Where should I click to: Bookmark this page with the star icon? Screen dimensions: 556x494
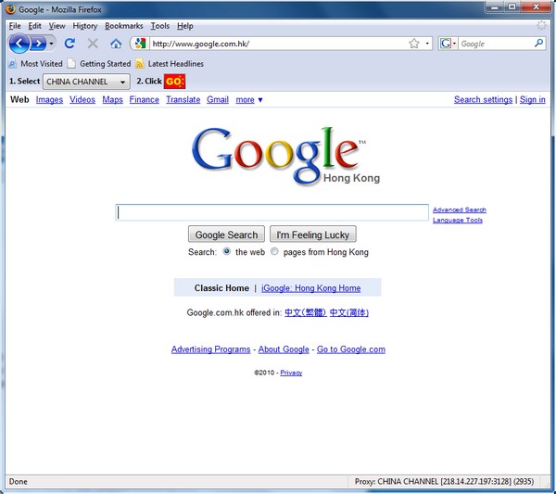point(414,44)
